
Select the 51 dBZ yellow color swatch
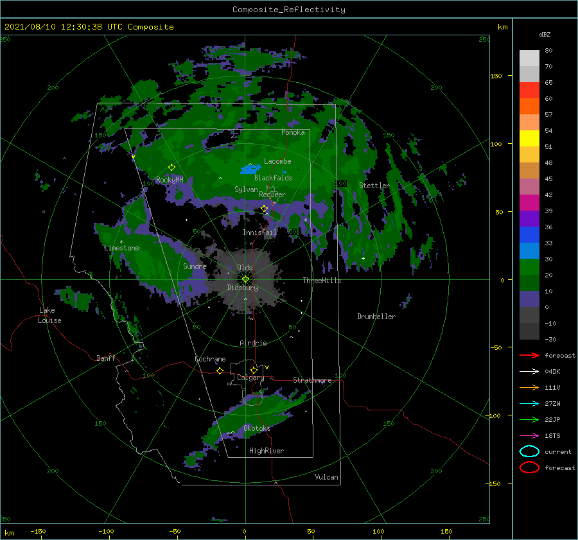[x=529, y=138]
